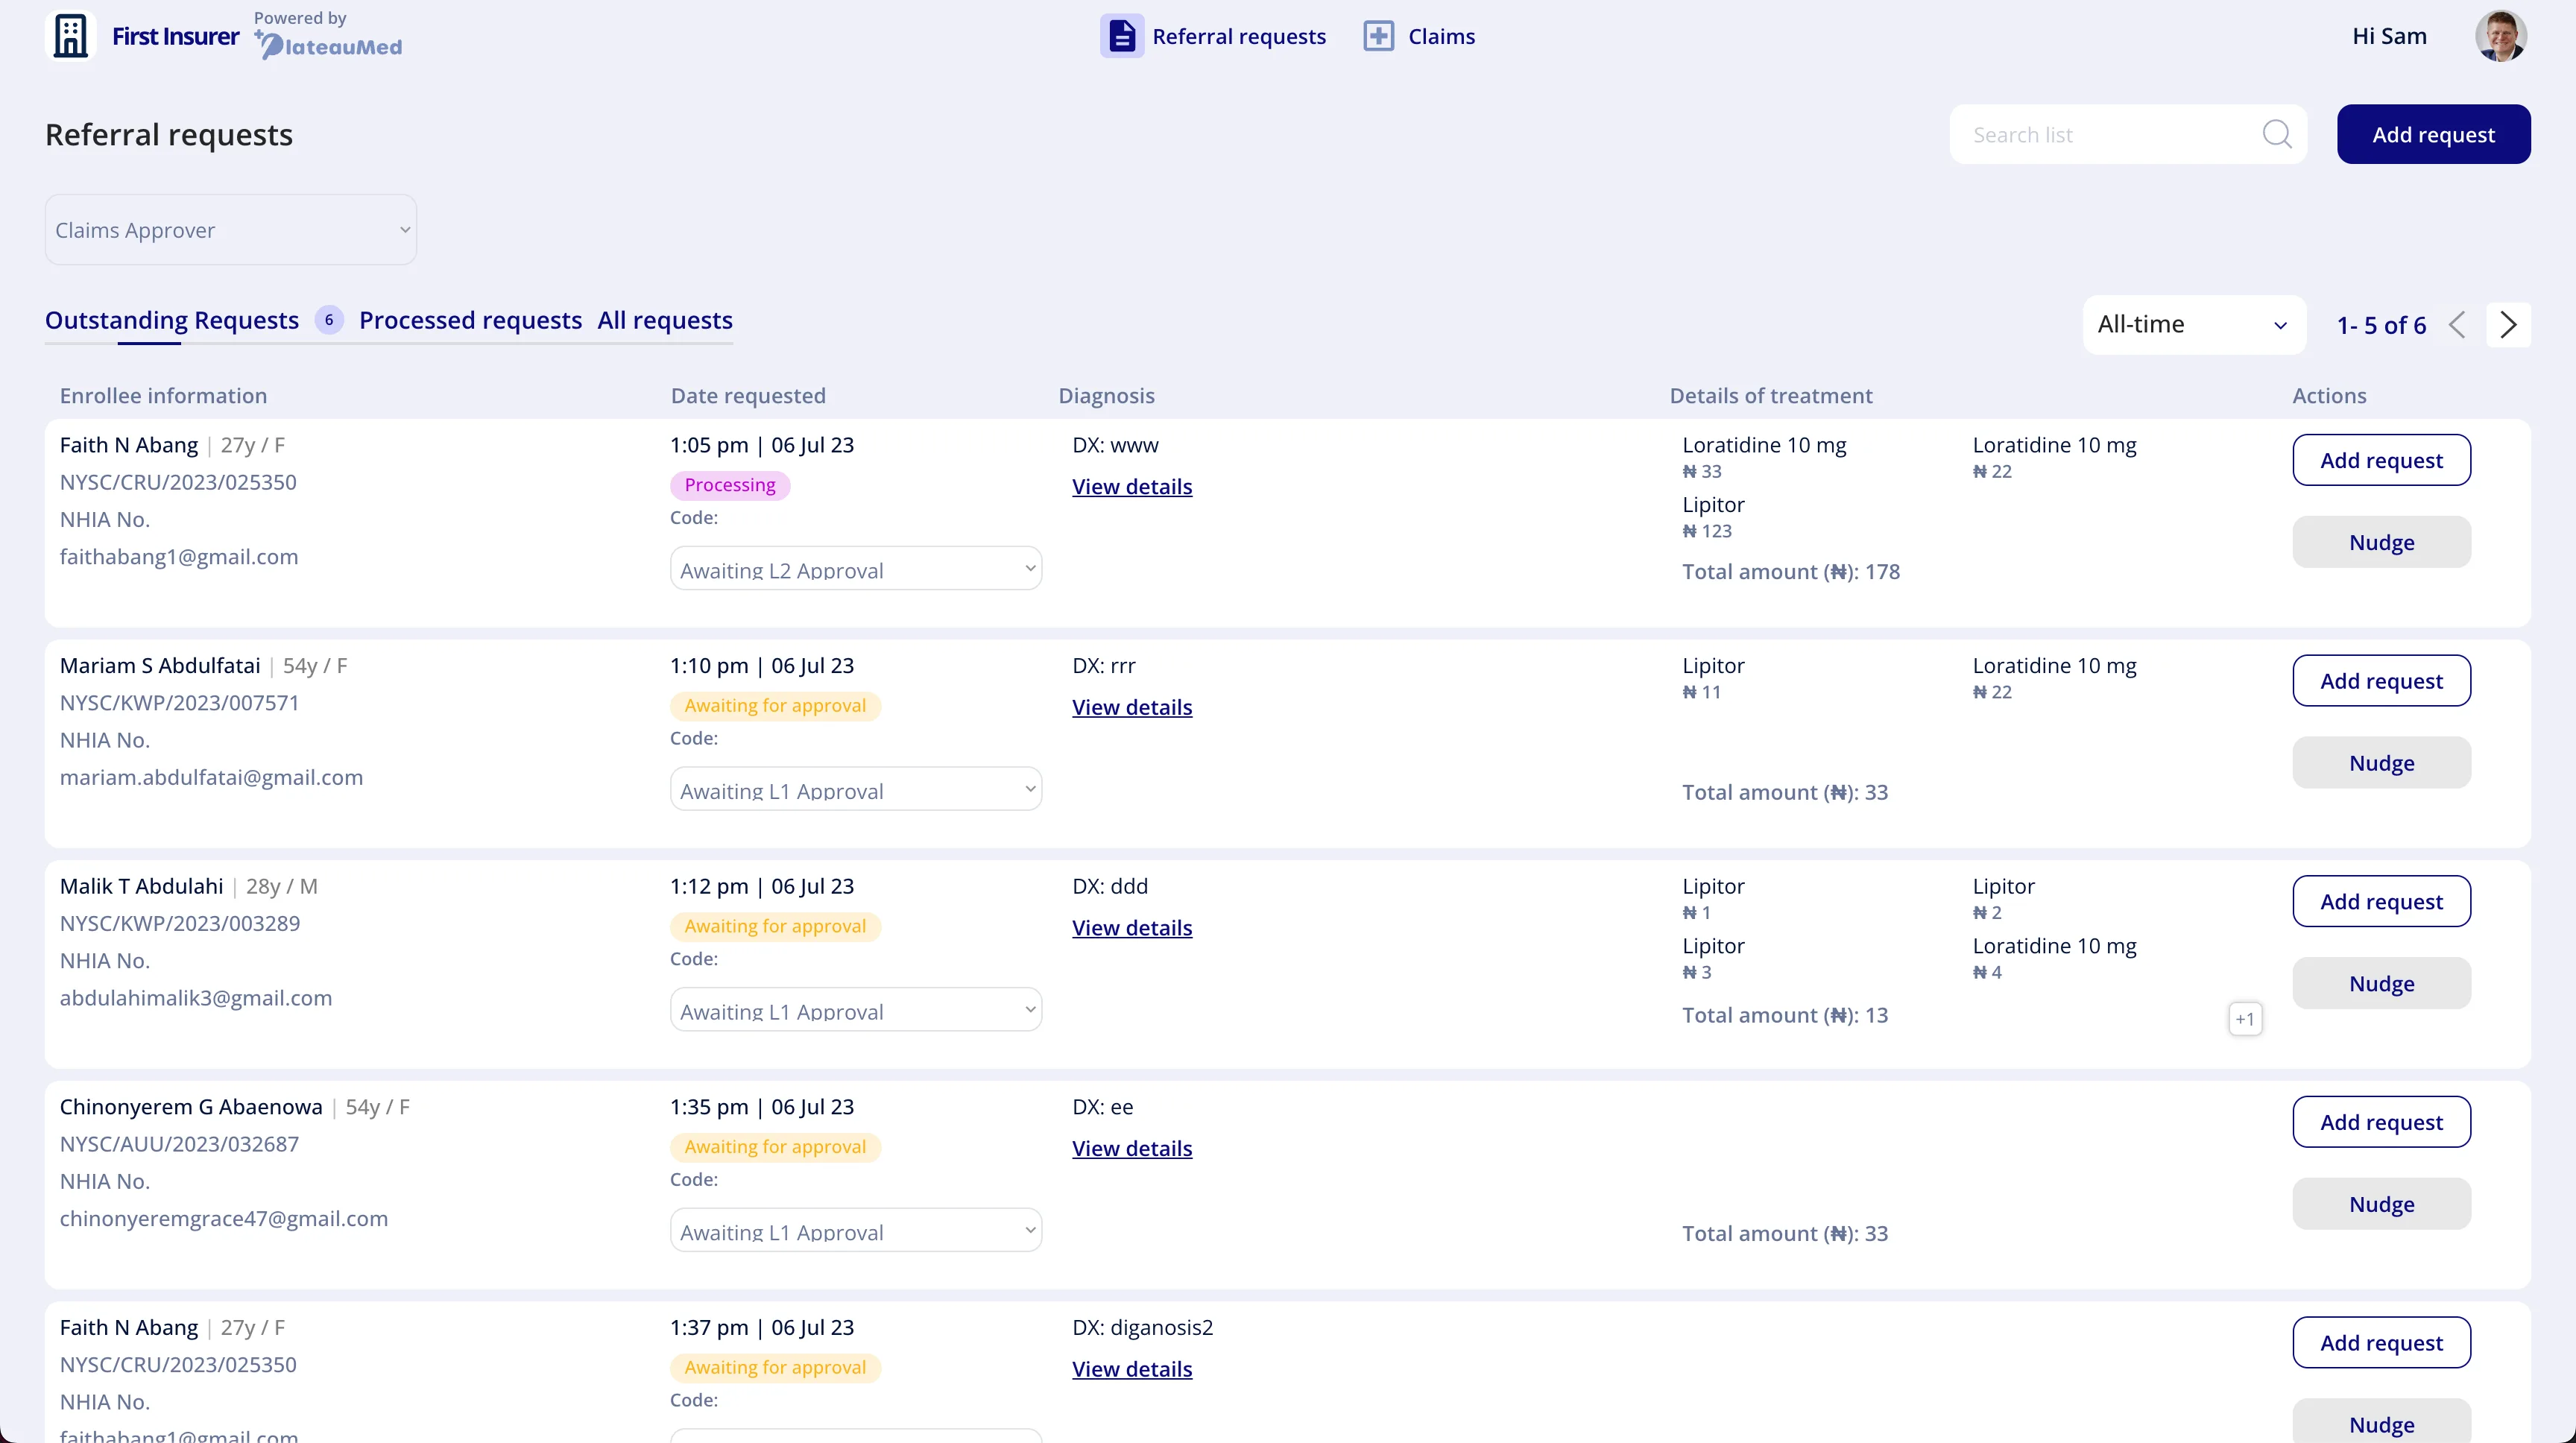Nudge Malik T Abdulahi's request
The height and width of the screenshot is (1443, 2576).
(x=2381, y=983)
